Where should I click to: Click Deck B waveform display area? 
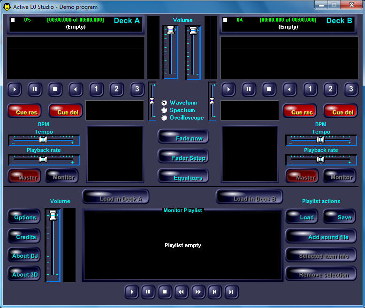[x=289, y=58]
